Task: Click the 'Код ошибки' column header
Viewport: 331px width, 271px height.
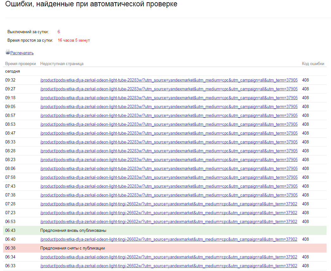Action: 313,64
